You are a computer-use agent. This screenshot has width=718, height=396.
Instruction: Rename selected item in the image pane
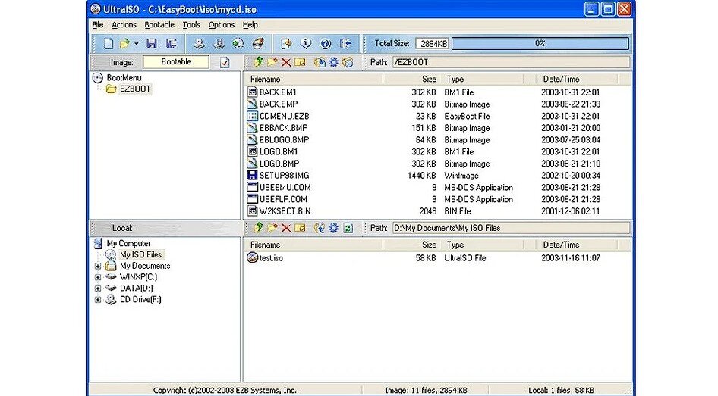[300, 62]
